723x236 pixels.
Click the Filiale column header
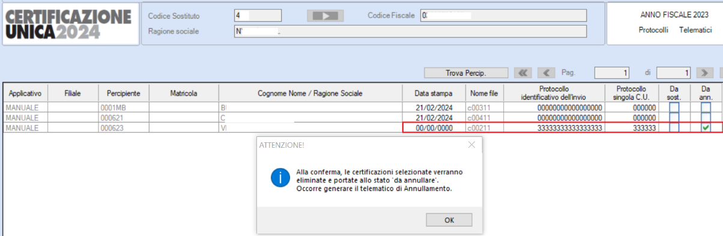(x=73, y=93)
